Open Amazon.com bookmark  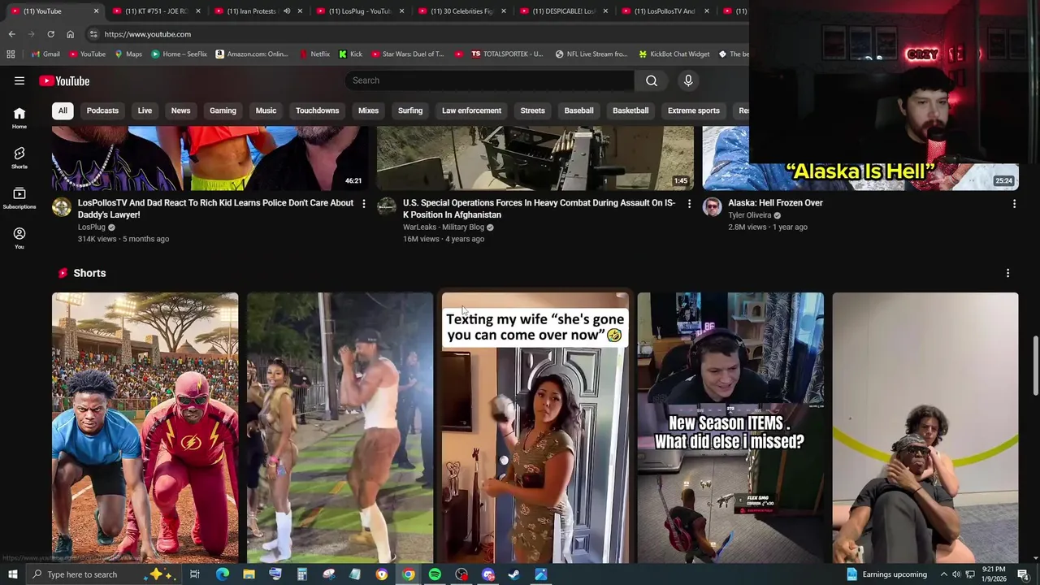point(252,54)
